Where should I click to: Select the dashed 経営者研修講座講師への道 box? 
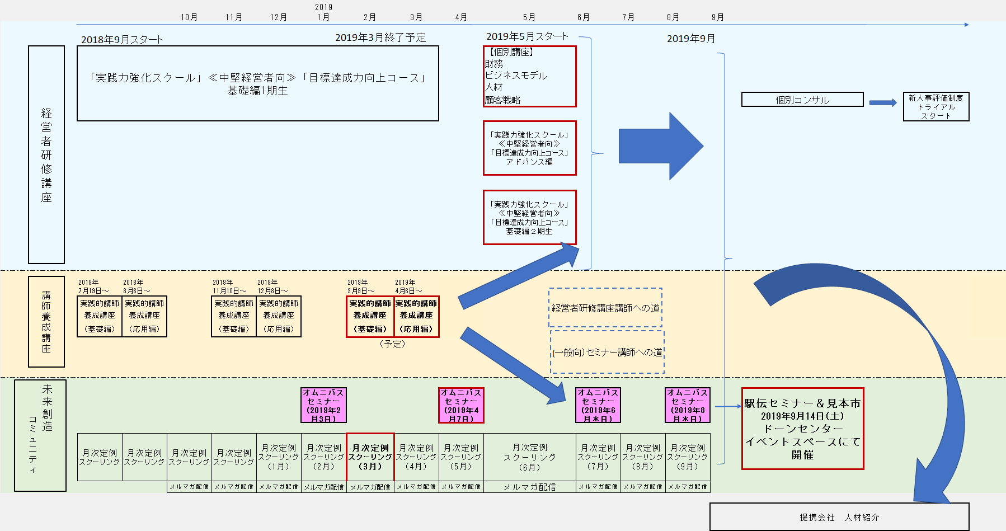(x=605, y=308)
